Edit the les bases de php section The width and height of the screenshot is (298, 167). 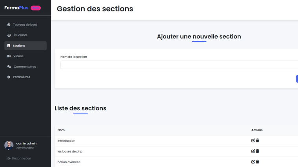click(253, 151)
